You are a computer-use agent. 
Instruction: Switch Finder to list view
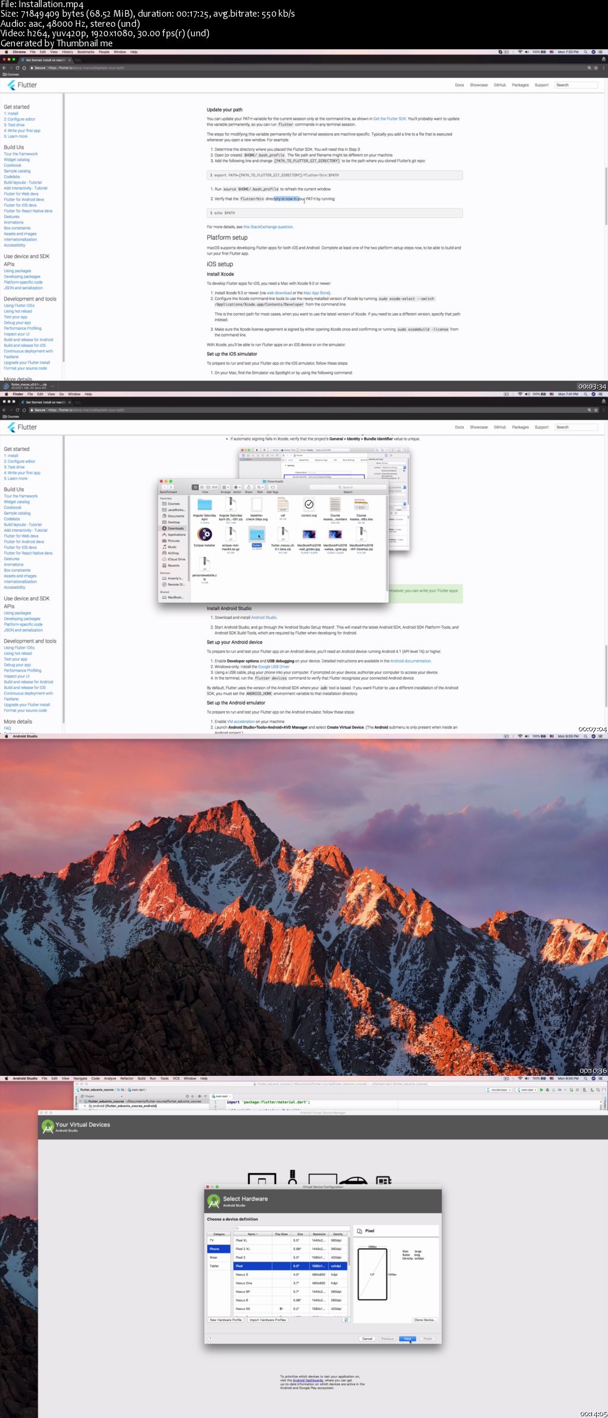pos(201,487)
